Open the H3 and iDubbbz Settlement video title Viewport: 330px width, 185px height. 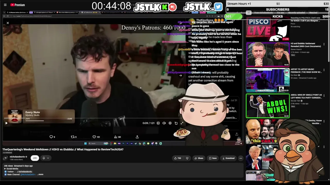306,45
